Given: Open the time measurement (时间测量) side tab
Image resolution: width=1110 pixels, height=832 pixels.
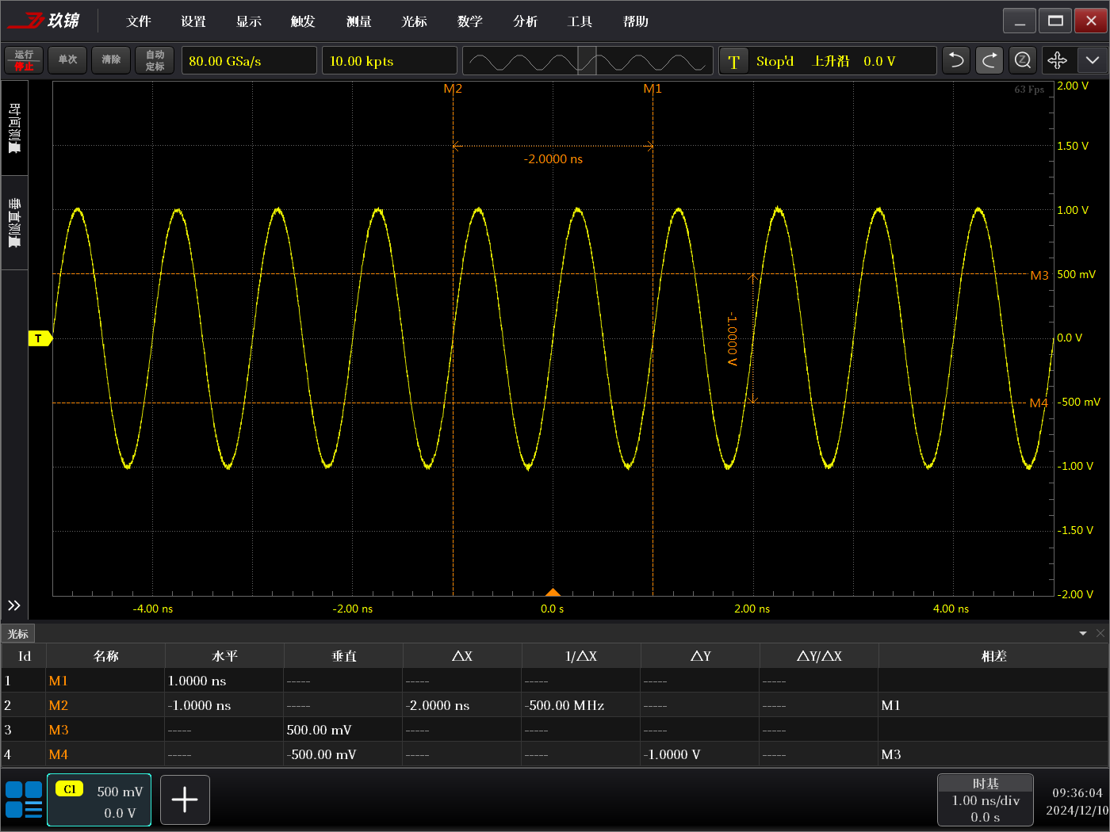Looking at the screenshot, I should [14, 128].
